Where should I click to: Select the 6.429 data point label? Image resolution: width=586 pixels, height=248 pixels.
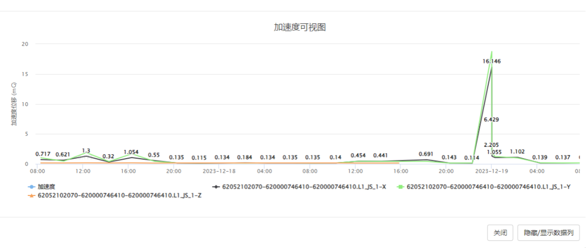491,119
